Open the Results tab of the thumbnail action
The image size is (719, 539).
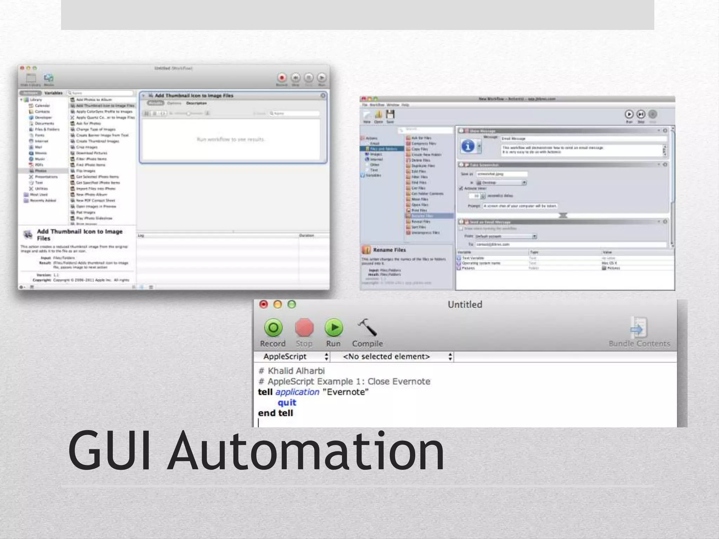click(155, 103)
